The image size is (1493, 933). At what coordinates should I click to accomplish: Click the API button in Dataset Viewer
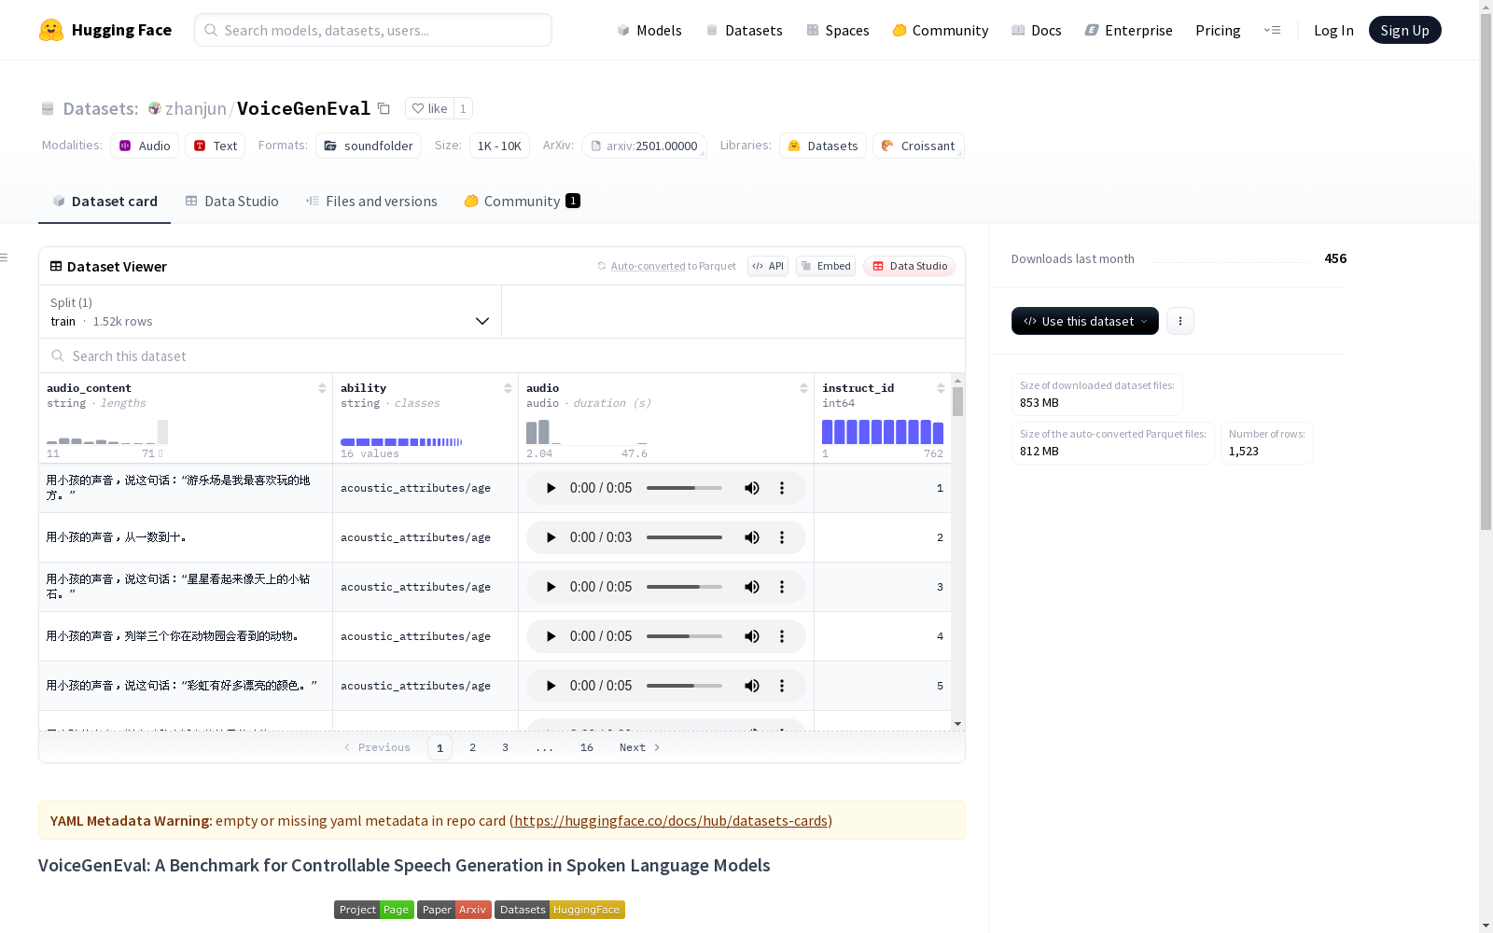768,266
